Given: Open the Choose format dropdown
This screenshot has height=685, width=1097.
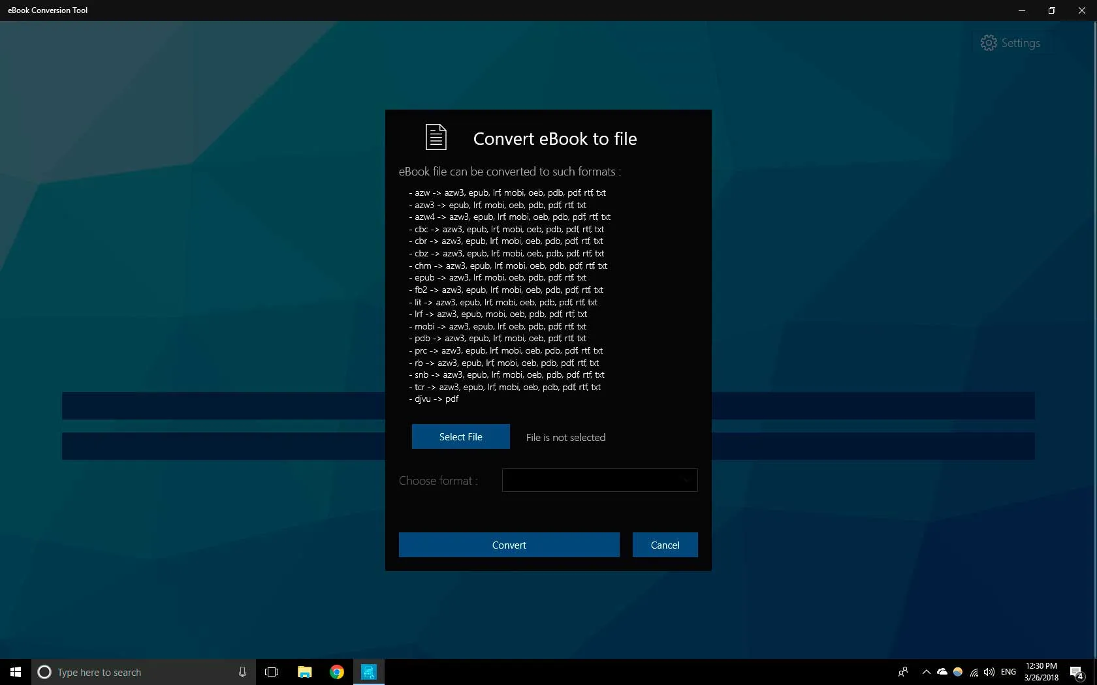Looking at the screenshot, I should [x=599, y=480].
